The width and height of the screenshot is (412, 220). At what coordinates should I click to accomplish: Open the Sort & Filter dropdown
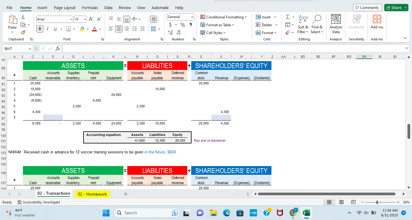pyautogui.click(x=303, y=24)
